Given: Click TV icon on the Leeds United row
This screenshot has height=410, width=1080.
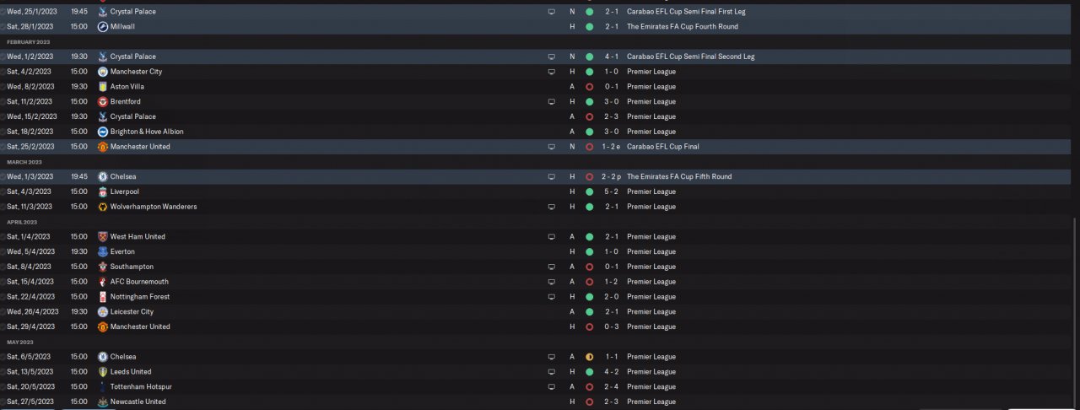Looking at the screenshot, I should click(x=552, y=372).
